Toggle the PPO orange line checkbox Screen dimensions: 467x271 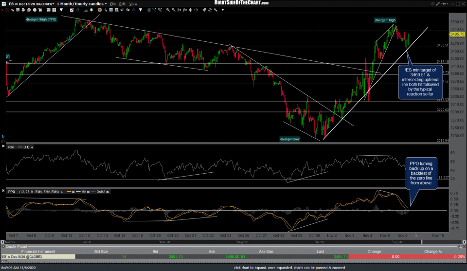73,192
